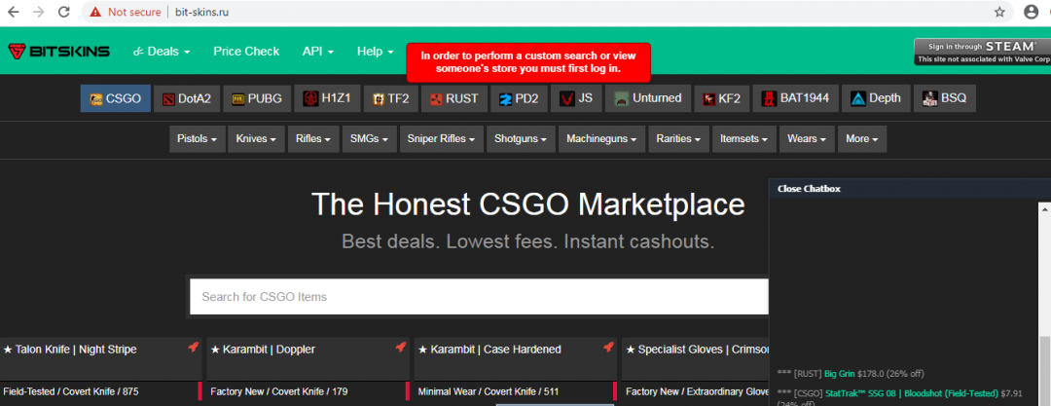Screen dimensions: 1051x406
Task: Click rocket icon on Karambit Case Hardened
Action: [x=607, y=348]
